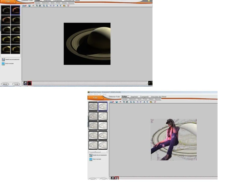Open the Foto dropdown in the upper window

8,2
